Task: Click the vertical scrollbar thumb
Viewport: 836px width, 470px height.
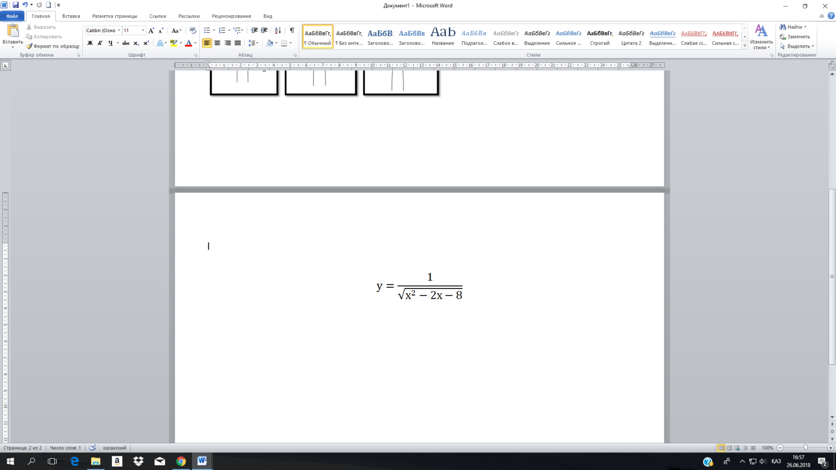Action: (x=832, y=277)
